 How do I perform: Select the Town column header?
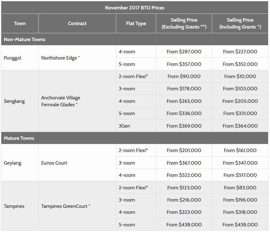pos(19,24)
